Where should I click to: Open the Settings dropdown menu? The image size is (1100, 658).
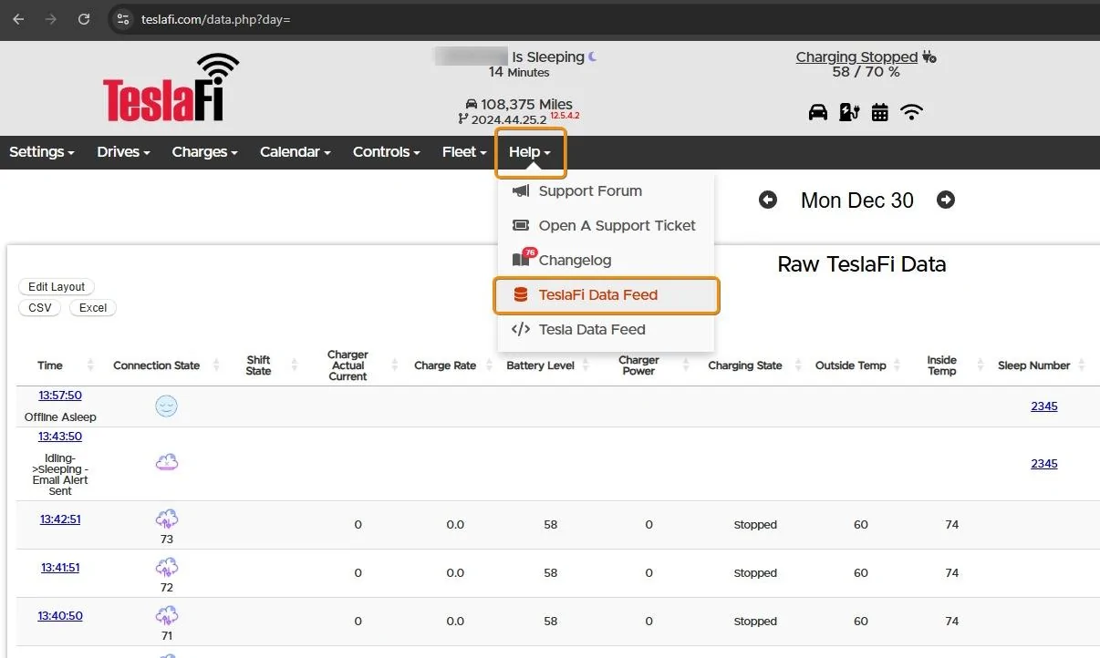(x=42, y=152)
